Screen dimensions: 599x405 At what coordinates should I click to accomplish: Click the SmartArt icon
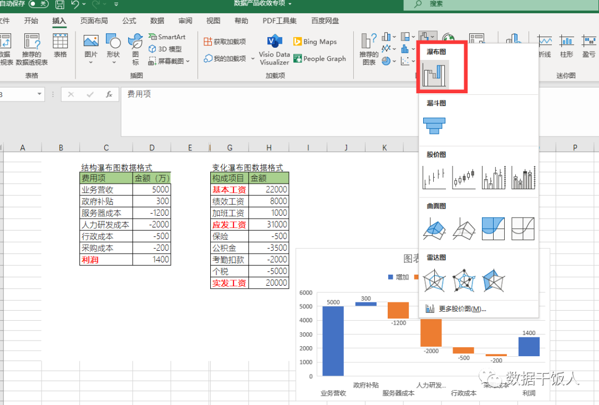(153, 37)
